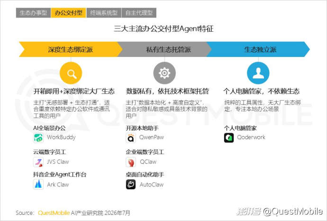Click the gray gear settings circle icon

pos(164,73)
